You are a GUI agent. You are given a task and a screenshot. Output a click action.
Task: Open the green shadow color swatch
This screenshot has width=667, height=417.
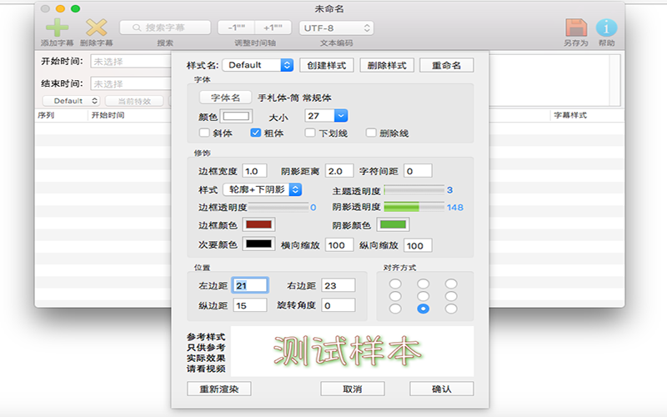click(393, 224)
